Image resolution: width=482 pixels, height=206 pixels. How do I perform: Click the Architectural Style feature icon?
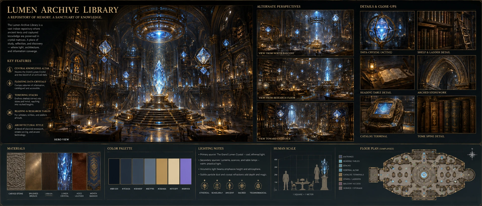10,126
